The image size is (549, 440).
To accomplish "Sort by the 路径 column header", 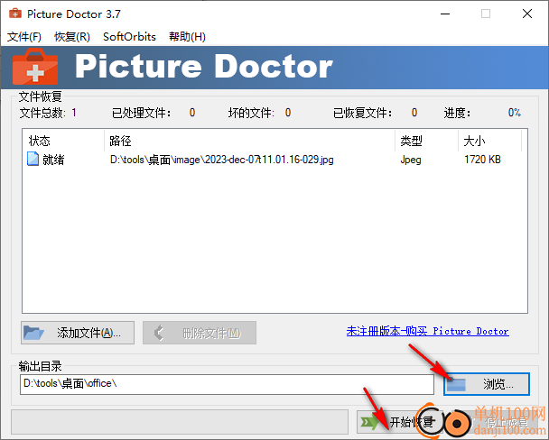I will [249, 141].
